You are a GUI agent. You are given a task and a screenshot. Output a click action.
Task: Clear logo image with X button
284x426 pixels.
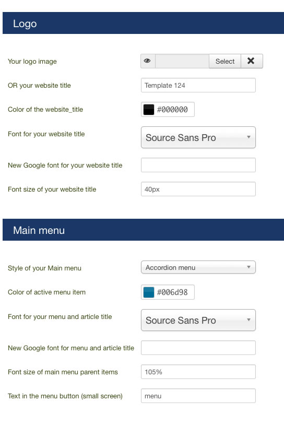point(252,61)
